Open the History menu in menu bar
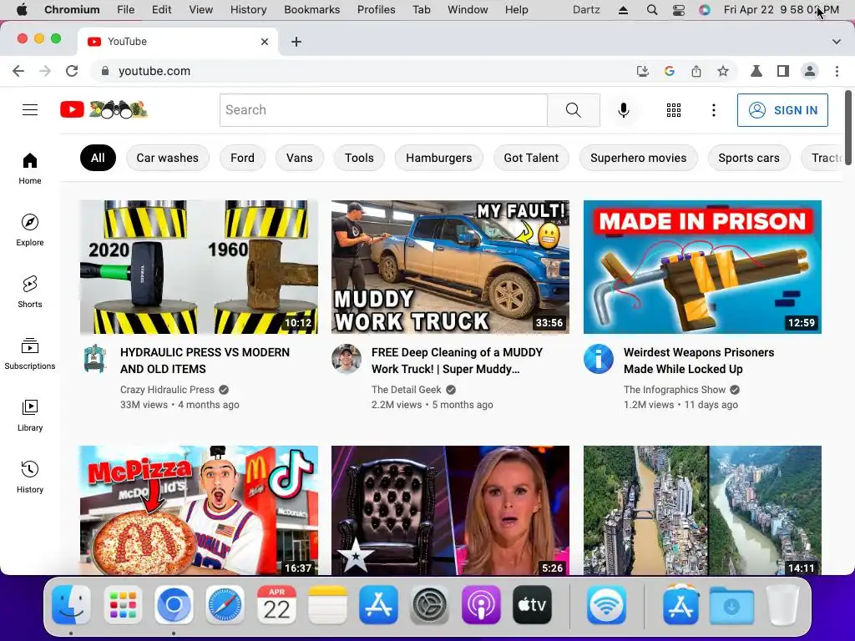The height and width of the screenshot is (641, 855). coord(248,9)
